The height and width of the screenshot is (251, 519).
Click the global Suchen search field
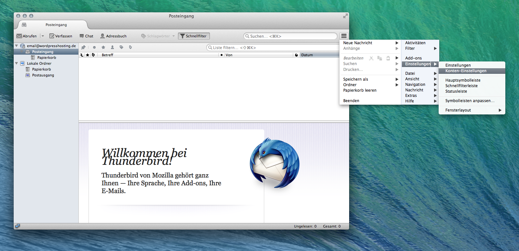click(x=290, y=36)
